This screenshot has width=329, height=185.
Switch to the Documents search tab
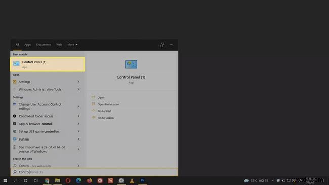[x=44, y=45]
